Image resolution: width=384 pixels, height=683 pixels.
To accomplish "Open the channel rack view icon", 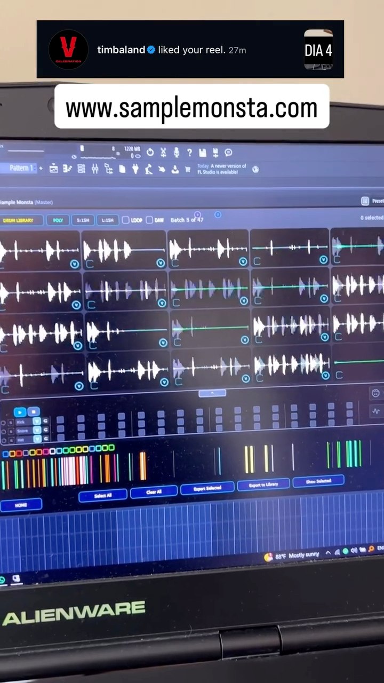I will point(82,169).
